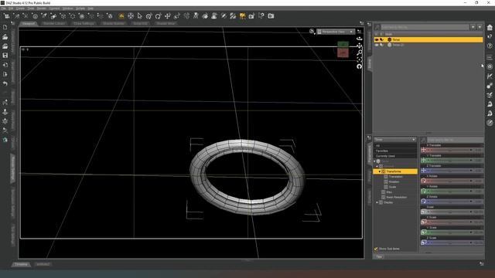Screen dimensions: 495x278
Task: Click the Home icon in right sidebar
Action: tap(490, 28)
